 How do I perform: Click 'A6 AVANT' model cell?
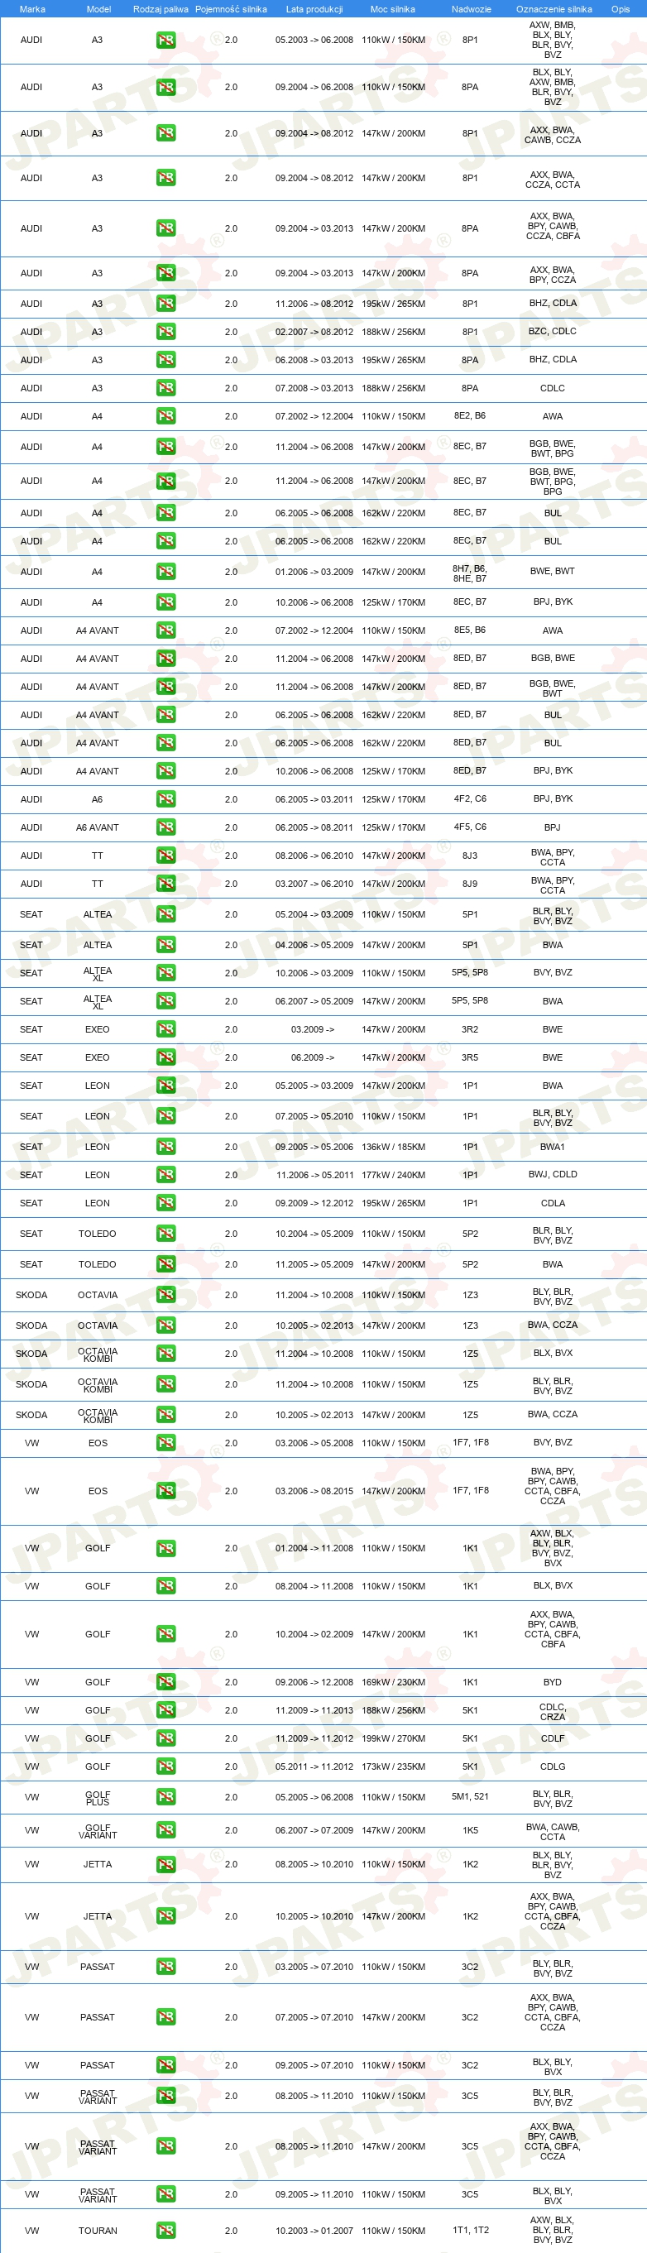[97, 827]
